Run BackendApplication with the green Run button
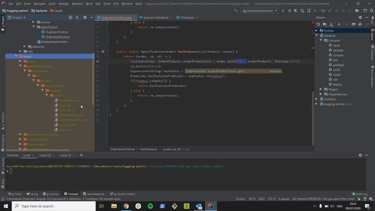This screenshot has width=375, height=211. click(x=283, y=11)
